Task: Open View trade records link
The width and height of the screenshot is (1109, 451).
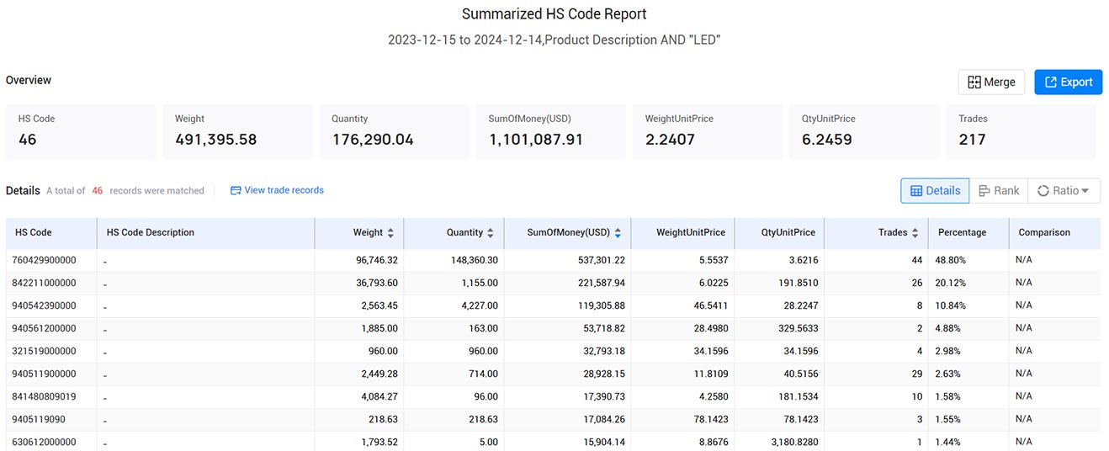Action: tap(284, 190)
